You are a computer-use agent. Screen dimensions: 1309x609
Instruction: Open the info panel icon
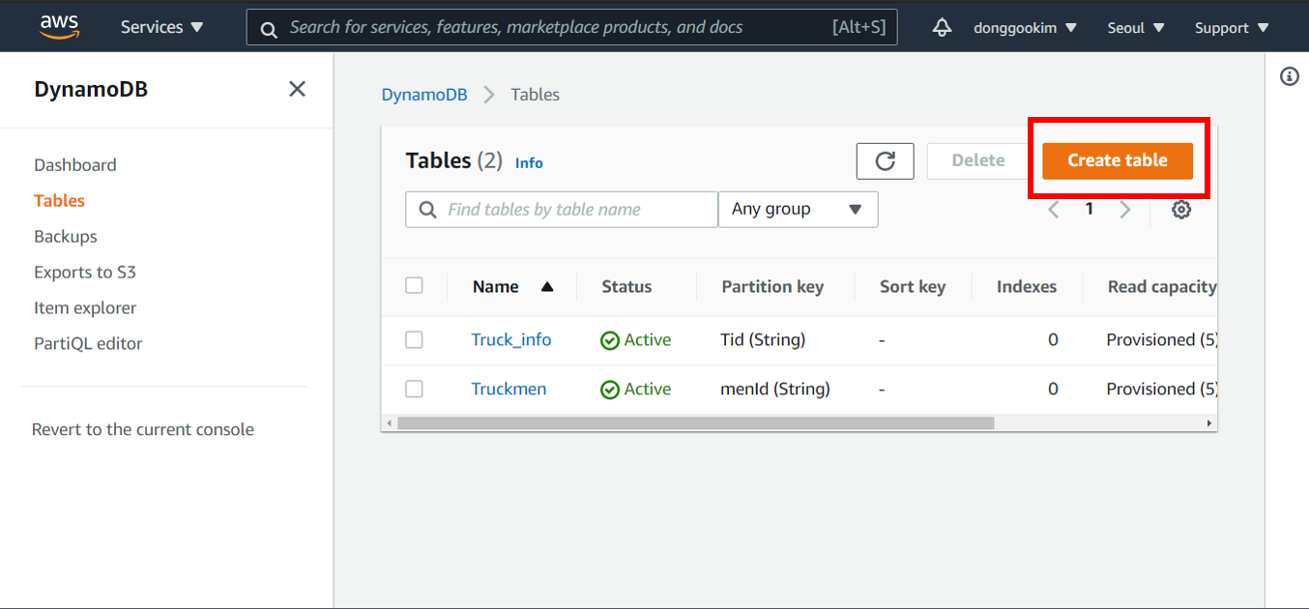click(x=1289, y=76)
